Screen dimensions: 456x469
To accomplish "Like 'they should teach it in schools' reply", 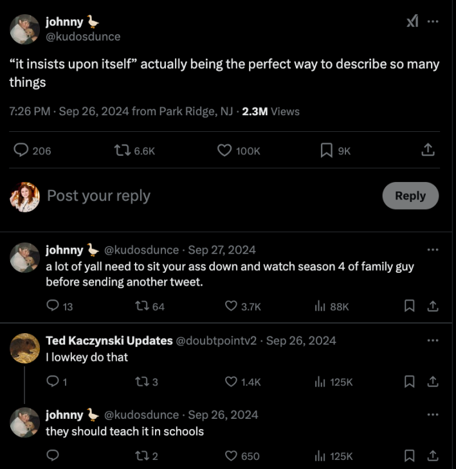I will (x=231, y=455).
